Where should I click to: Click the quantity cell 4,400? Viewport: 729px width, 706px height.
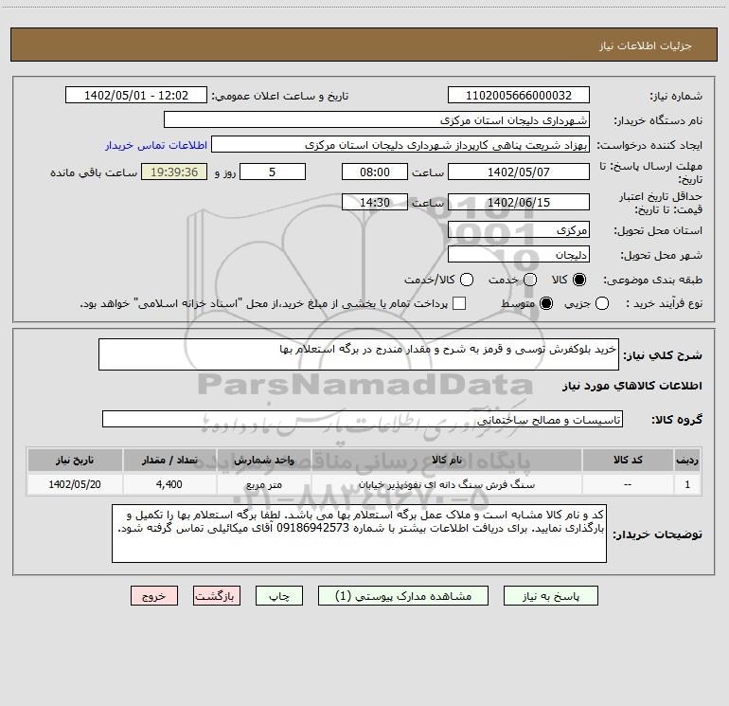(169, 484)
